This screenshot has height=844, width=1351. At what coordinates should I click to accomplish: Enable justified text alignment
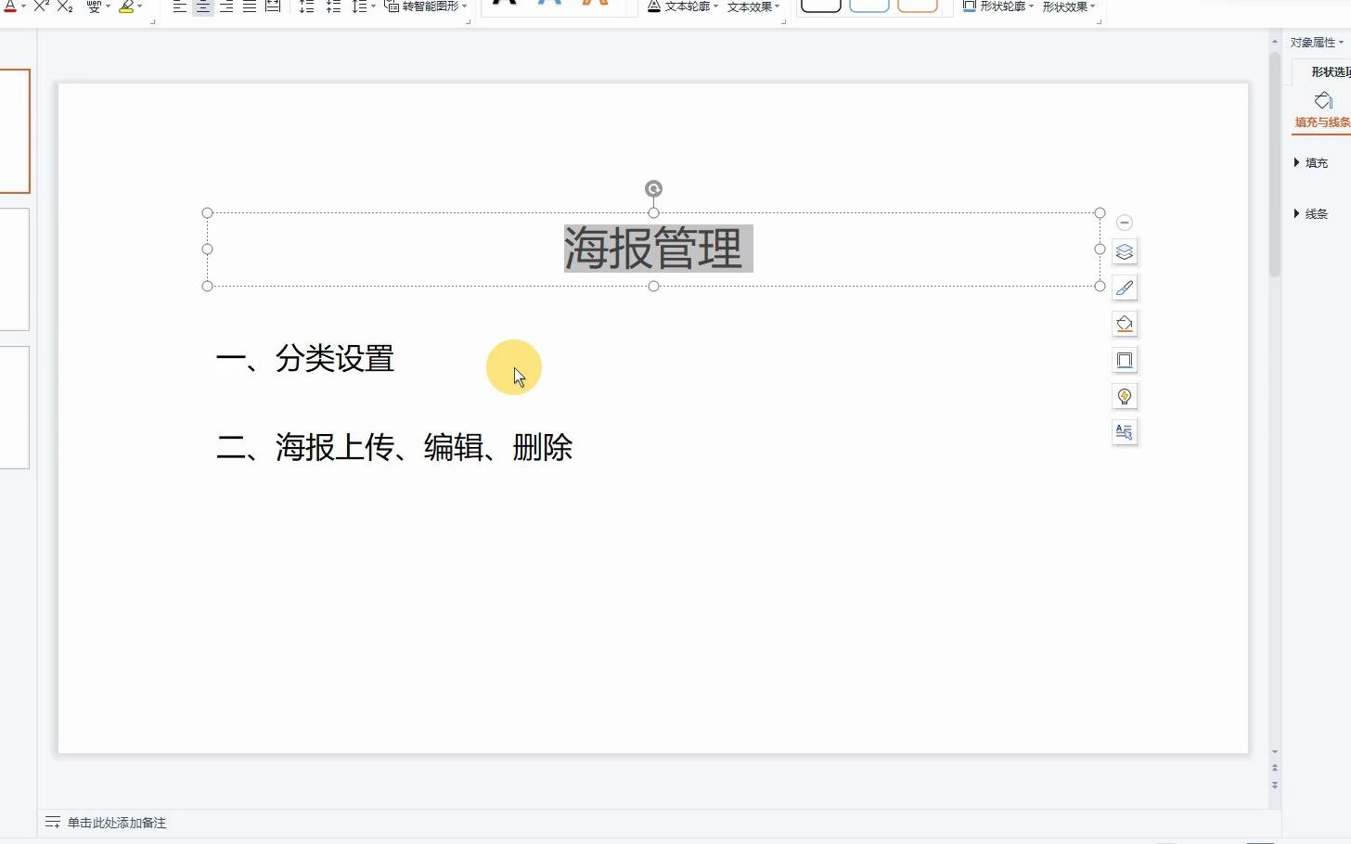point(249,6)
